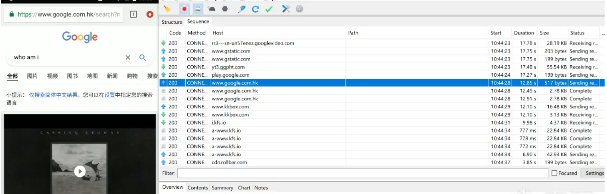Toggle the red Record button

(184, 8)
